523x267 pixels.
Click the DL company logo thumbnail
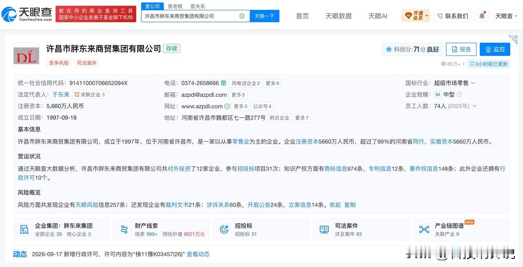click(26, 56)
